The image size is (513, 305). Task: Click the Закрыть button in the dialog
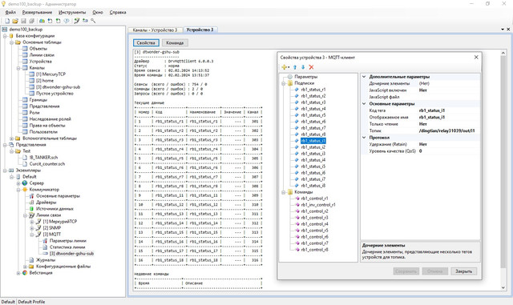tap(463, 271)
